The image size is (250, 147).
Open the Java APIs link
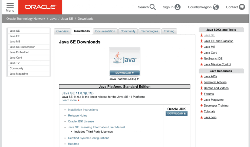click(210, 76)
